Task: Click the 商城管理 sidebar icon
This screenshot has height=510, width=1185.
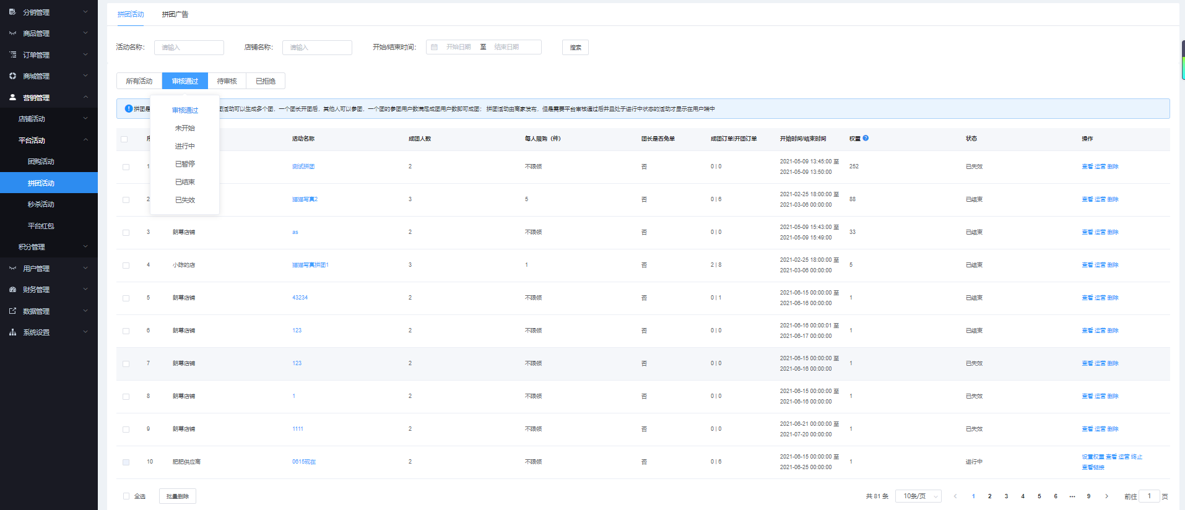Action: 12,76
